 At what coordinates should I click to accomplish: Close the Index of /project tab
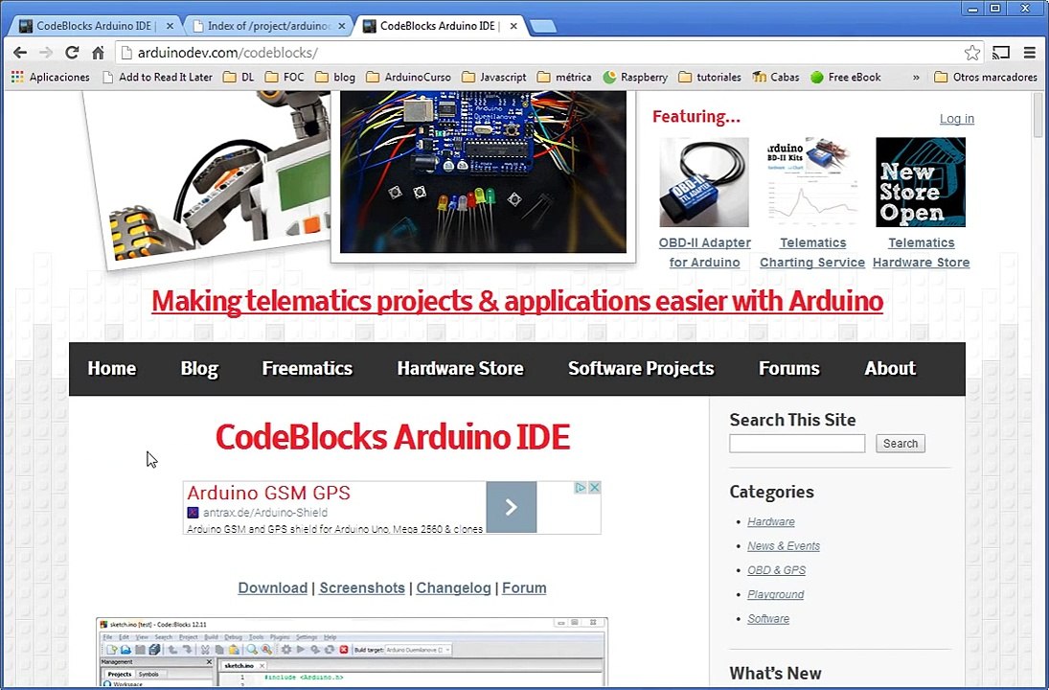click(x=342, y=26)
